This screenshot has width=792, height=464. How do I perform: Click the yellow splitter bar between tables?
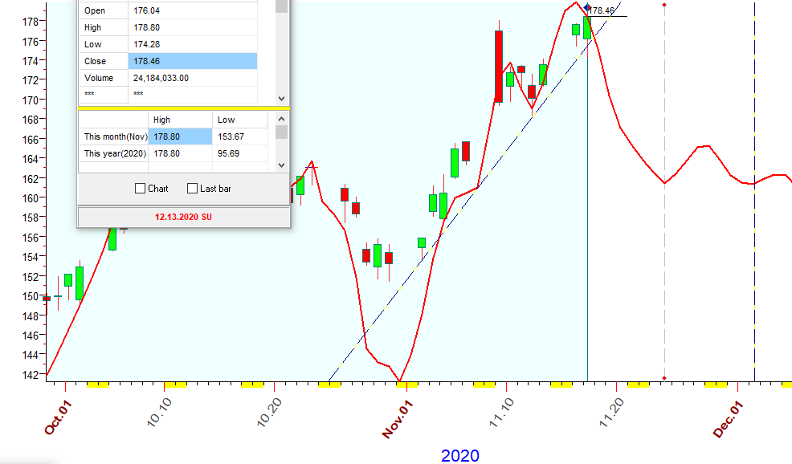[x=183, y=108]
